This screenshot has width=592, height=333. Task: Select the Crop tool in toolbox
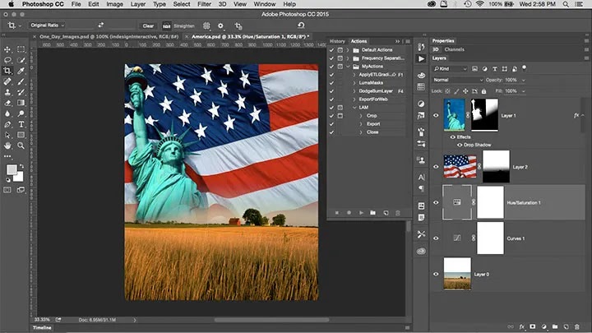click(7, 71)
